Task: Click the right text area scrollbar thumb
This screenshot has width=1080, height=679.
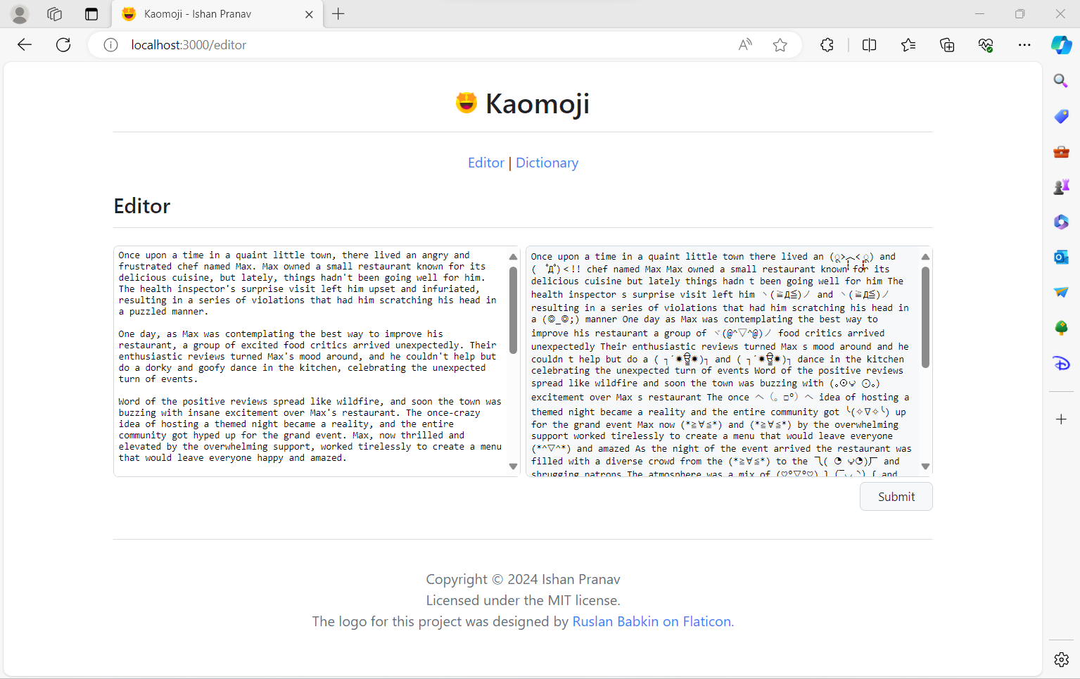Action: tap(925, 317)
